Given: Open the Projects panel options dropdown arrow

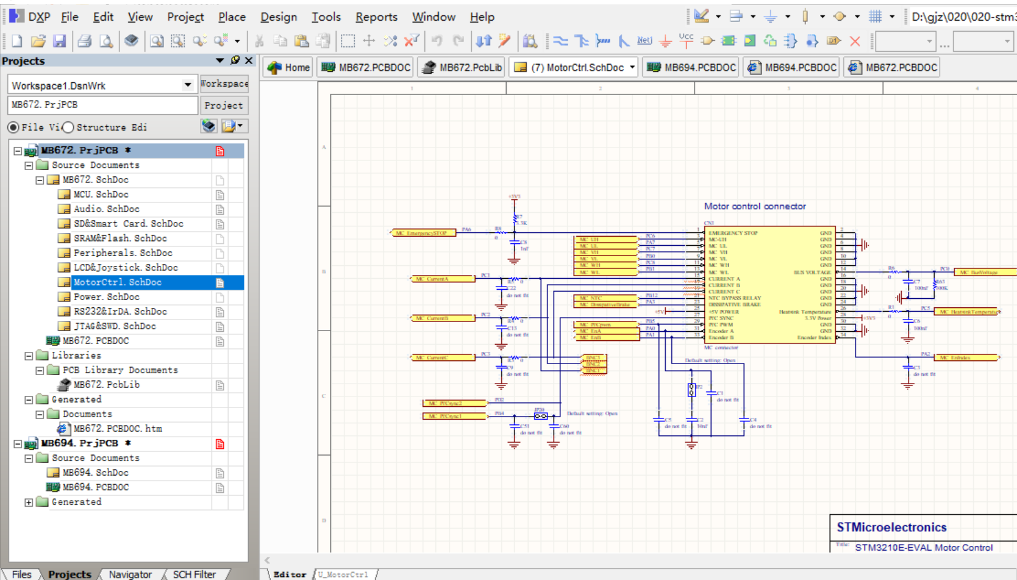Looking at the screenshot, I should (x=220, y=60).
